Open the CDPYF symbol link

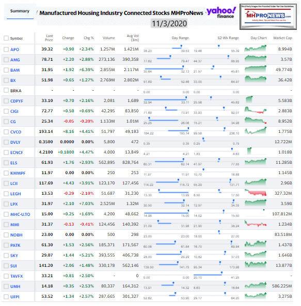click(17, 101)
